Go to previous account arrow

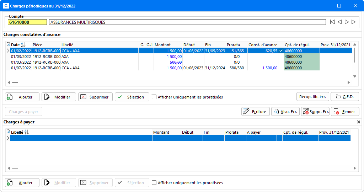[x=339, y=22]
